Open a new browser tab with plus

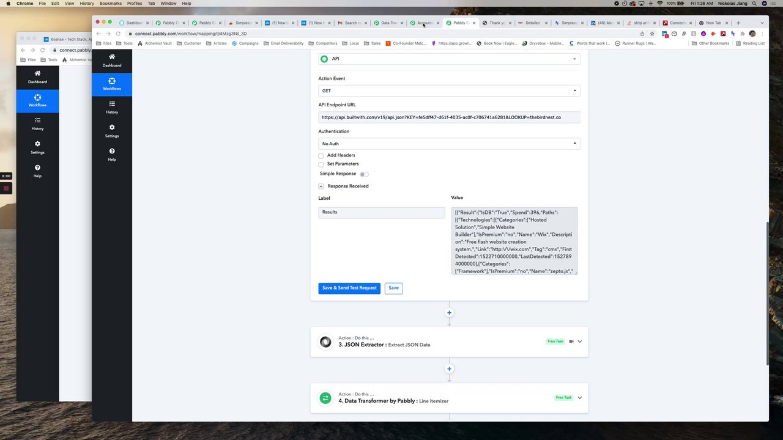pyautogui.click(x=738, y=23)
